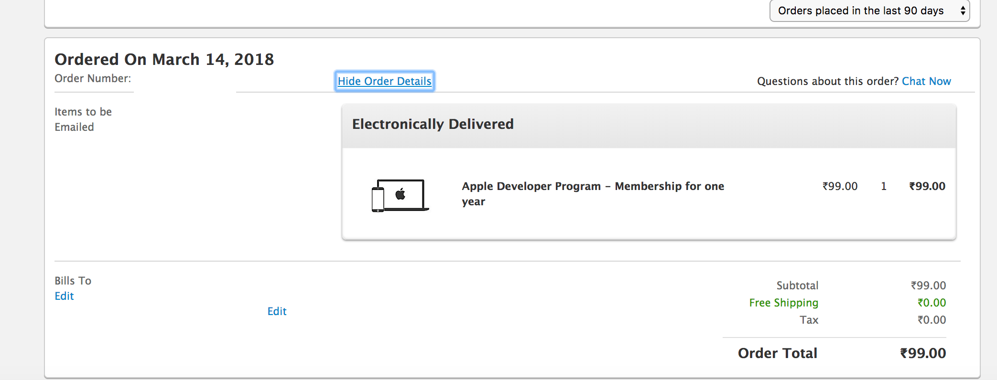Image resolution: width=997 pixels, height=380 pixels.
Task: Collapse order details via Hide Order Details
Action: click(384, 81)
